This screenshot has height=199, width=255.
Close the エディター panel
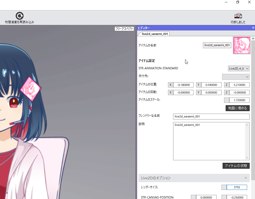coord(253,28)
